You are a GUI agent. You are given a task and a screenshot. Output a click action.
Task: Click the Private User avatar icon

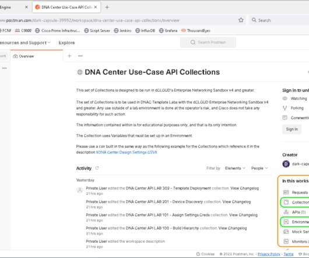click(80, 190)
